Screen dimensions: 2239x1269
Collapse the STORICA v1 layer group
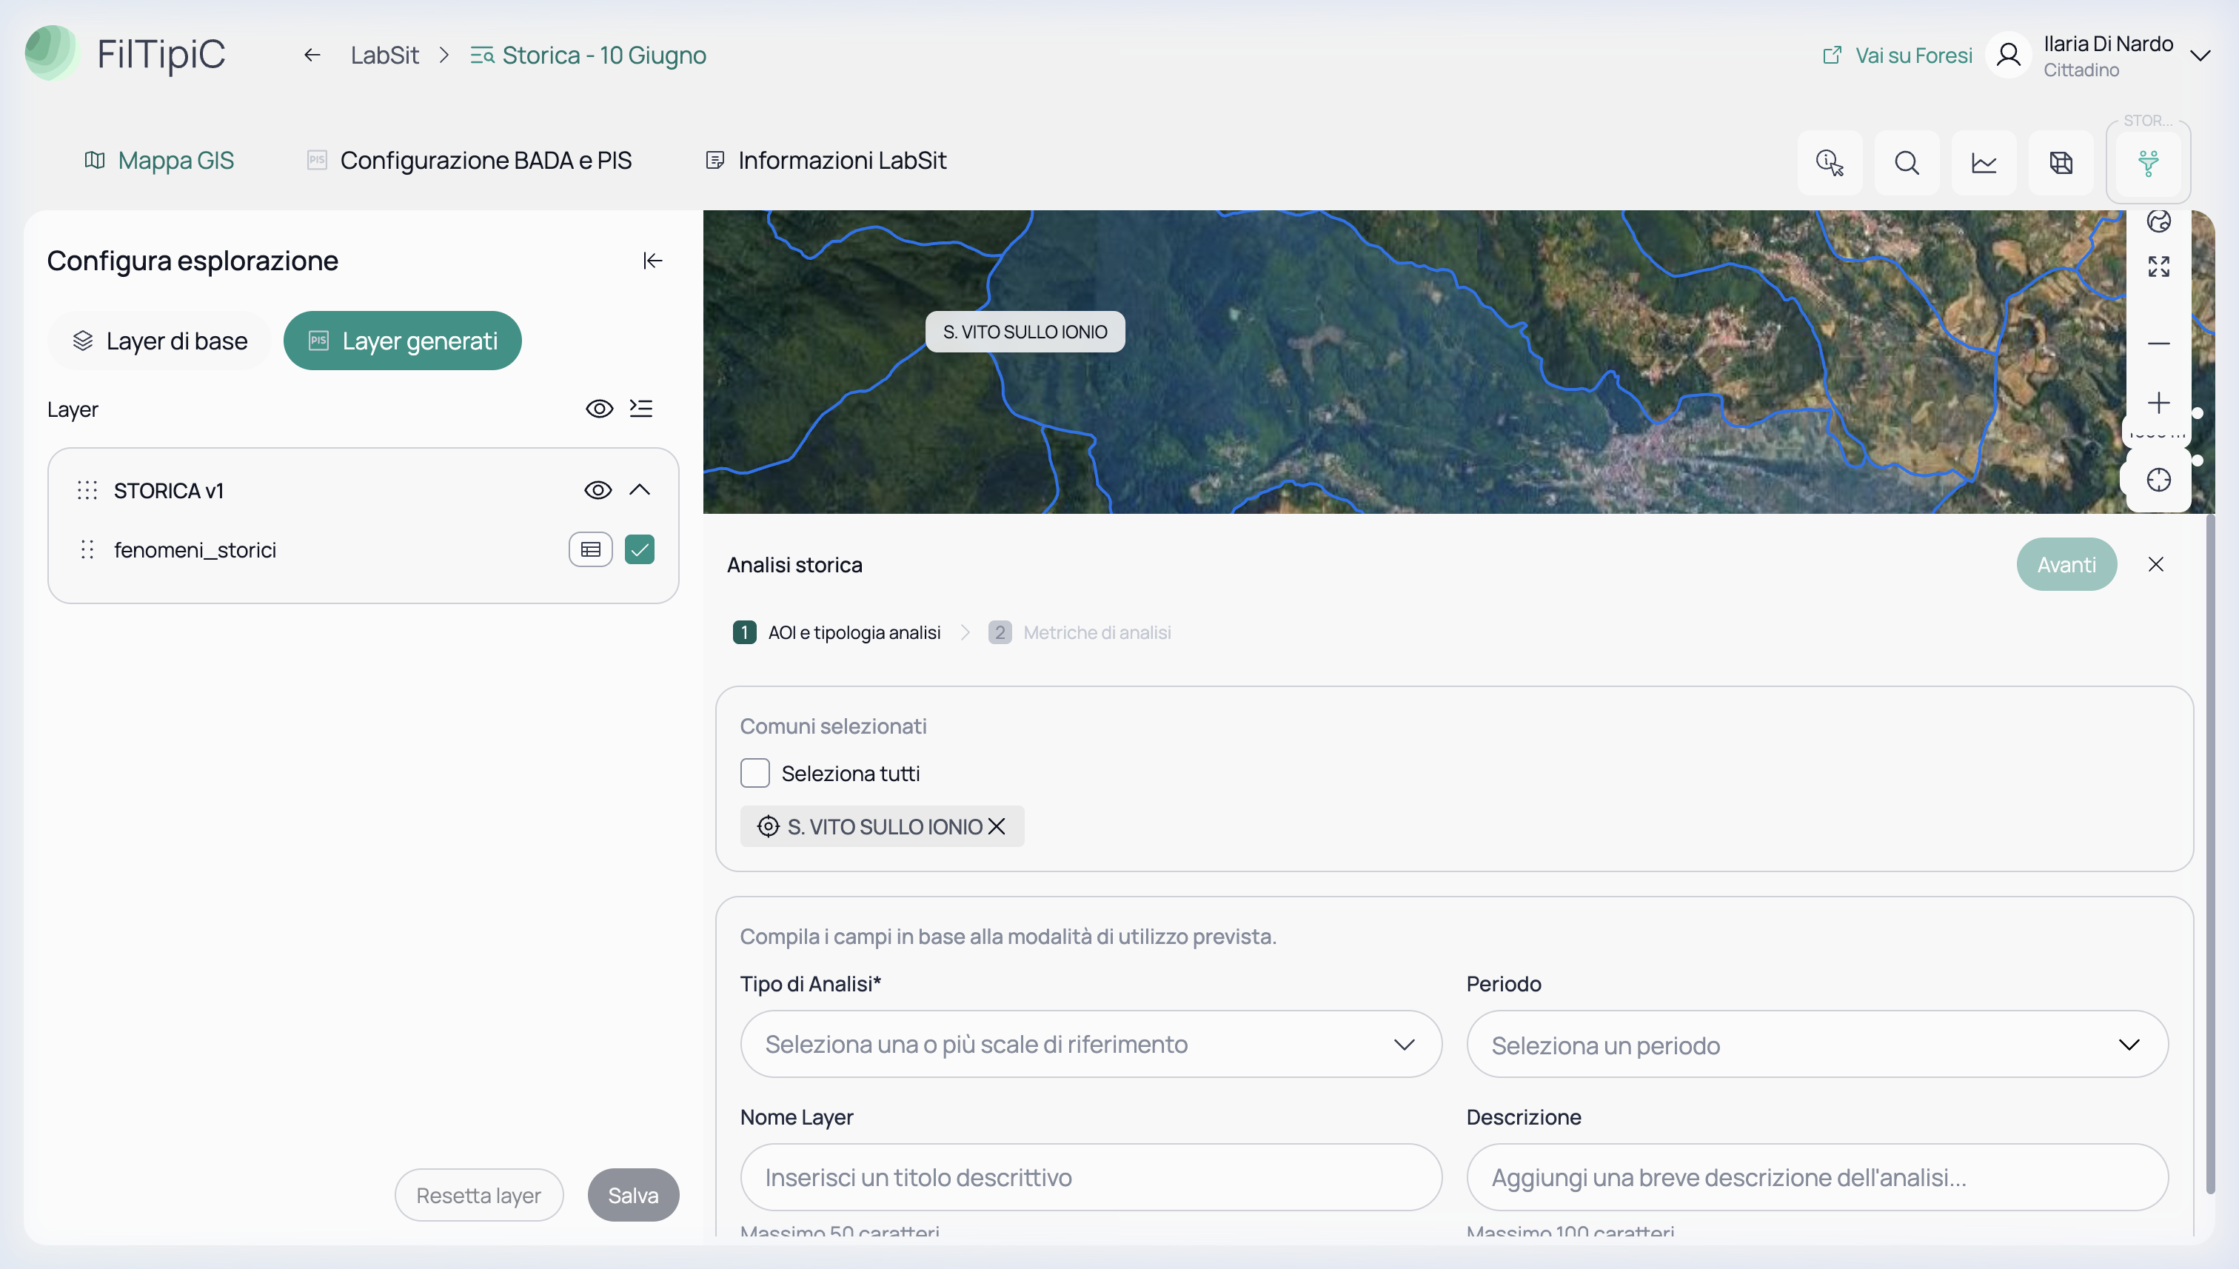click(x=640, y=490)
